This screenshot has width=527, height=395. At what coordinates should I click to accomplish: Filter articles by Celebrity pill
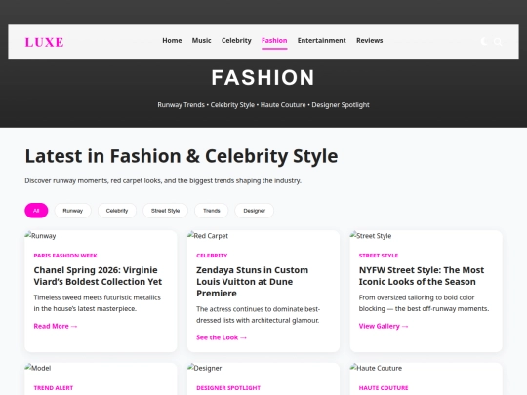[x=117, y=211]
